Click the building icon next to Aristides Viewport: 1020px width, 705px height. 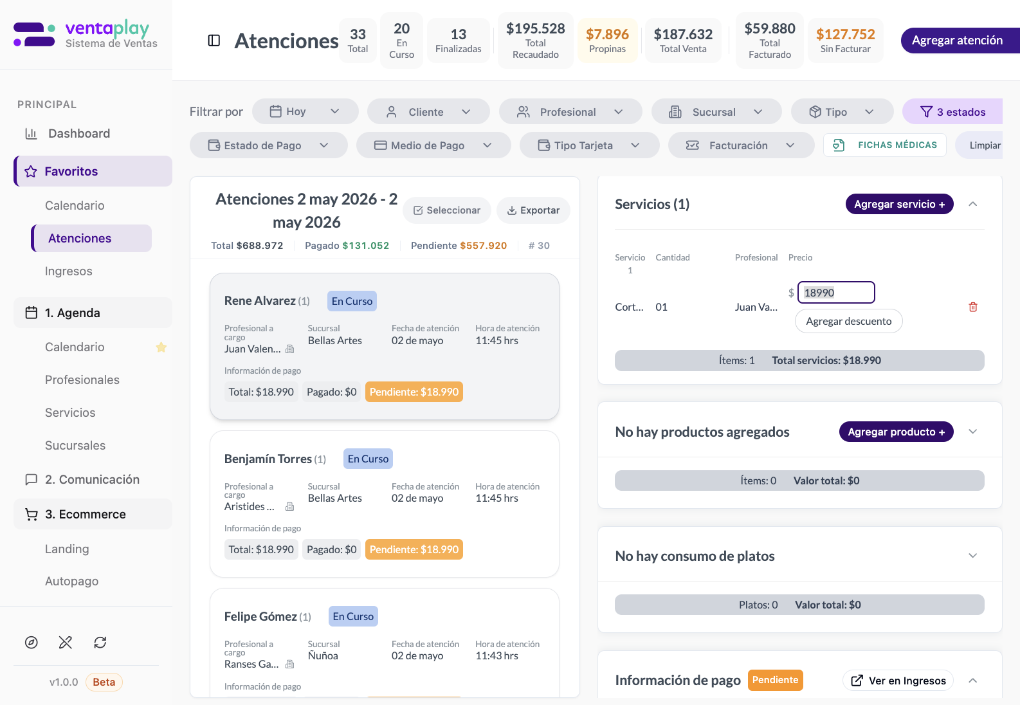(x=290, y=507)
